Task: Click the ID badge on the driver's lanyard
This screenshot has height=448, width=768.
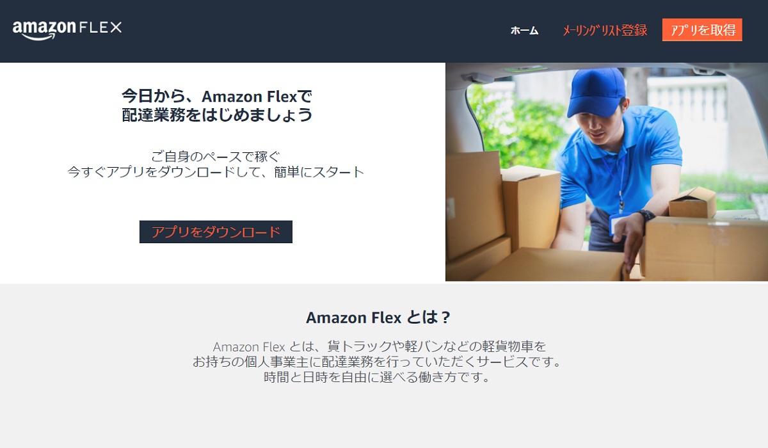Action: click(618, 224)
